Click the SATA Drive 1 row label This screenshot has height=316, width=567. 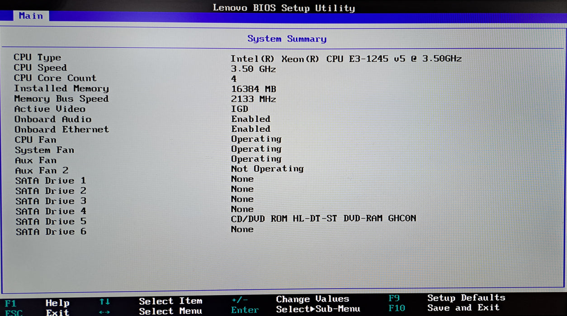tap(51, 181)
